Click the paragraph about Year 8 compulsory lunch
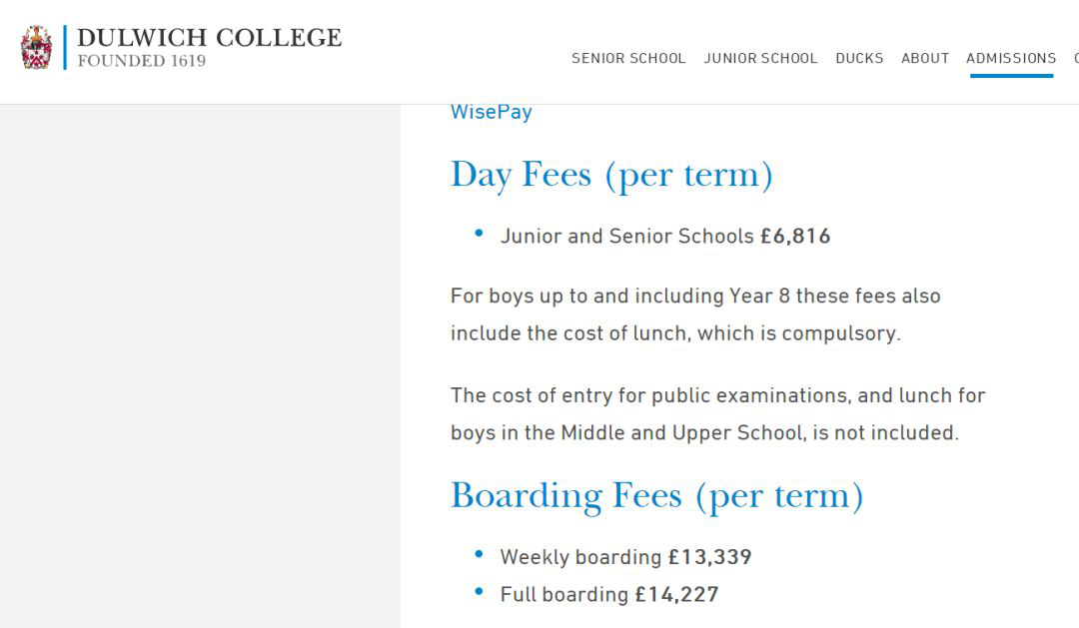 click(x=695, y=314)
